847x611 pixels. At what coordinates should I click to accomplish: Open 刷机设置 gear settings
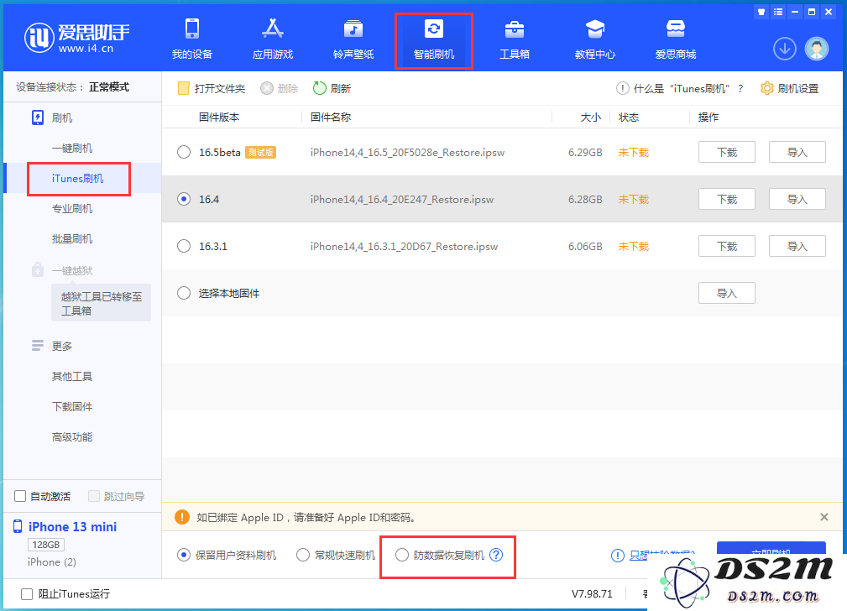click(789, 88)
